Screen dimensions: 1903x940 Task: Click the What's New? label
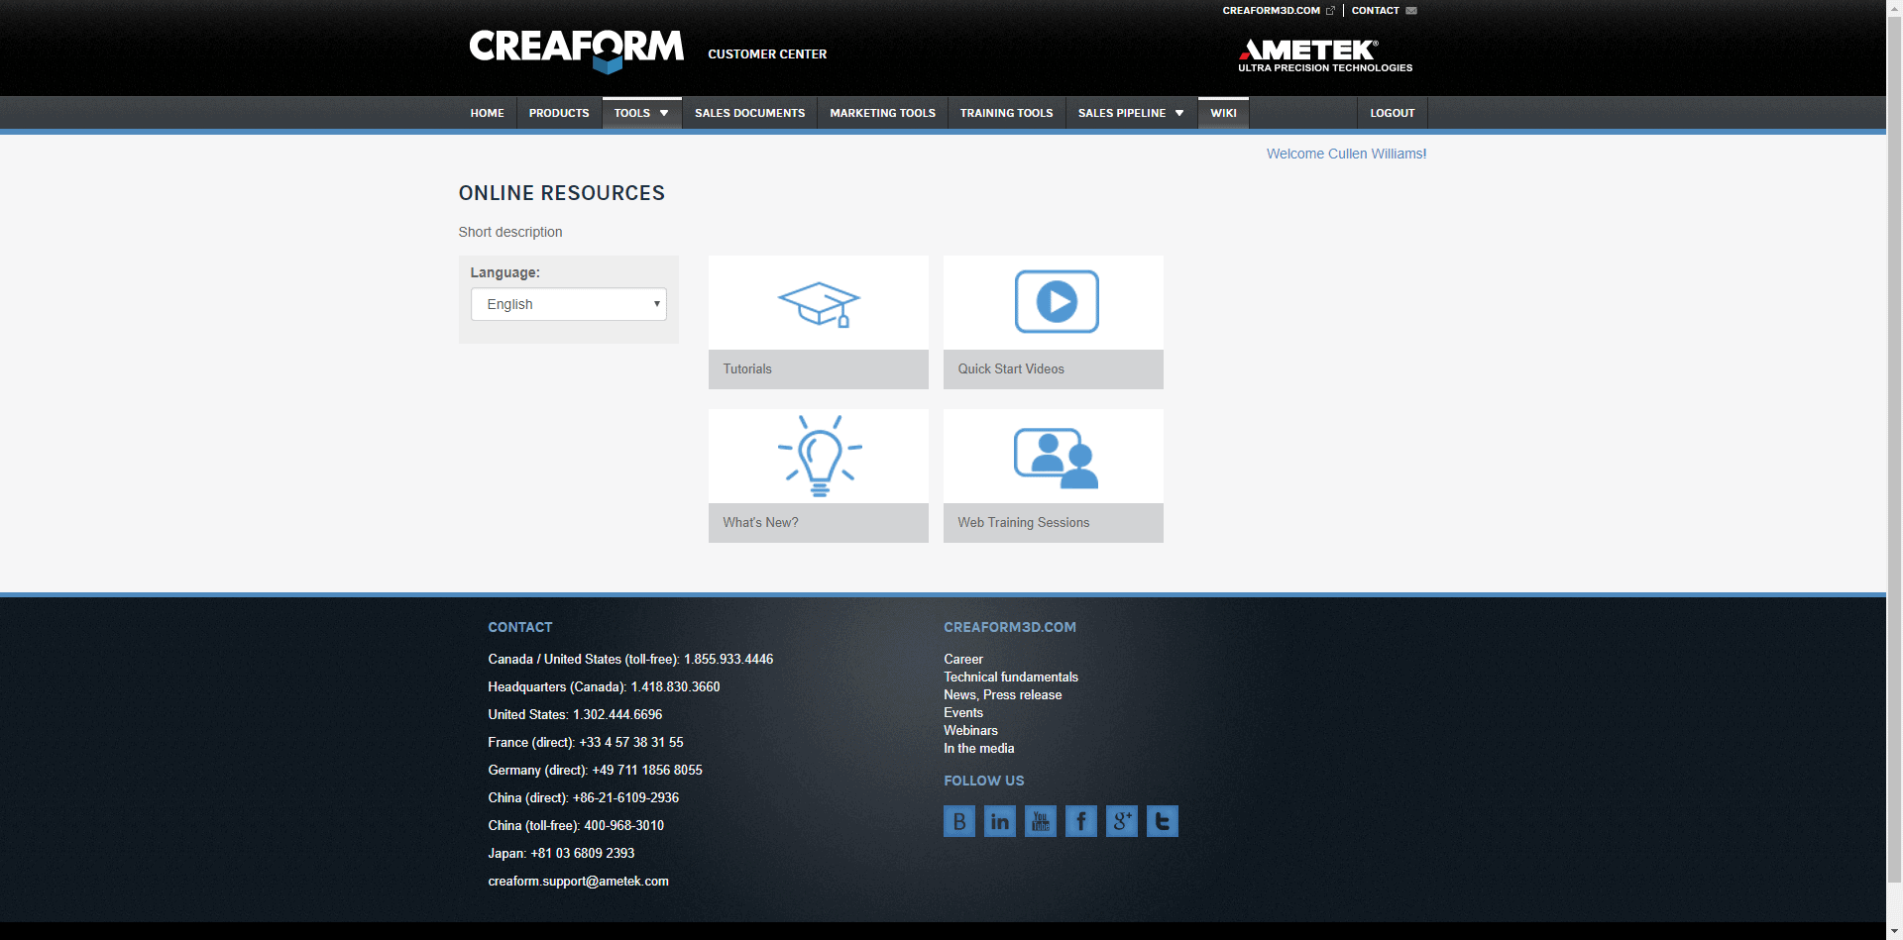760,522
